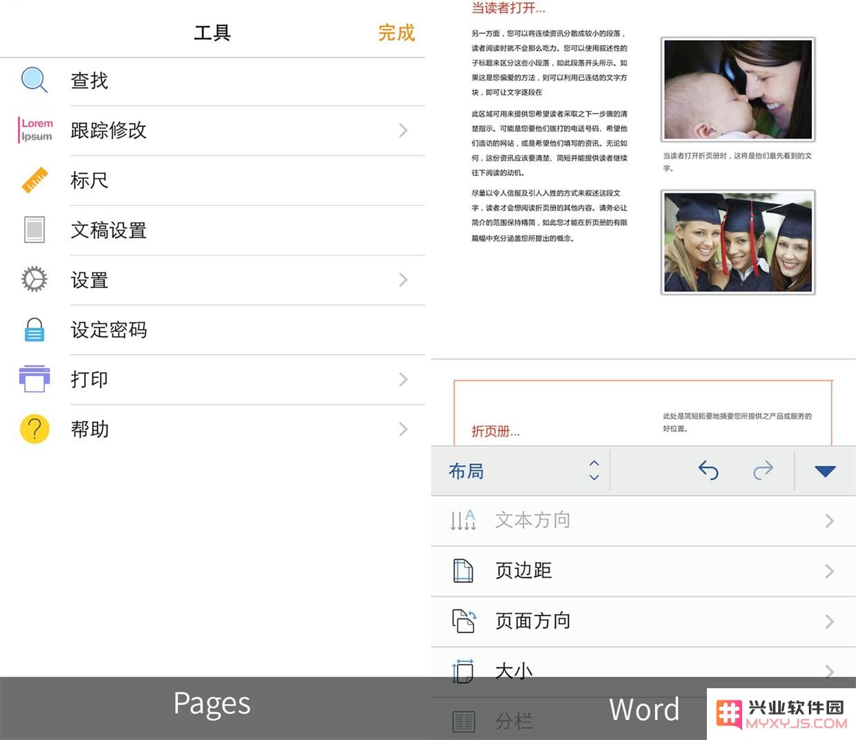
Task: Expand 页面方向 chevron in Word
Action: tap(830, 621)
